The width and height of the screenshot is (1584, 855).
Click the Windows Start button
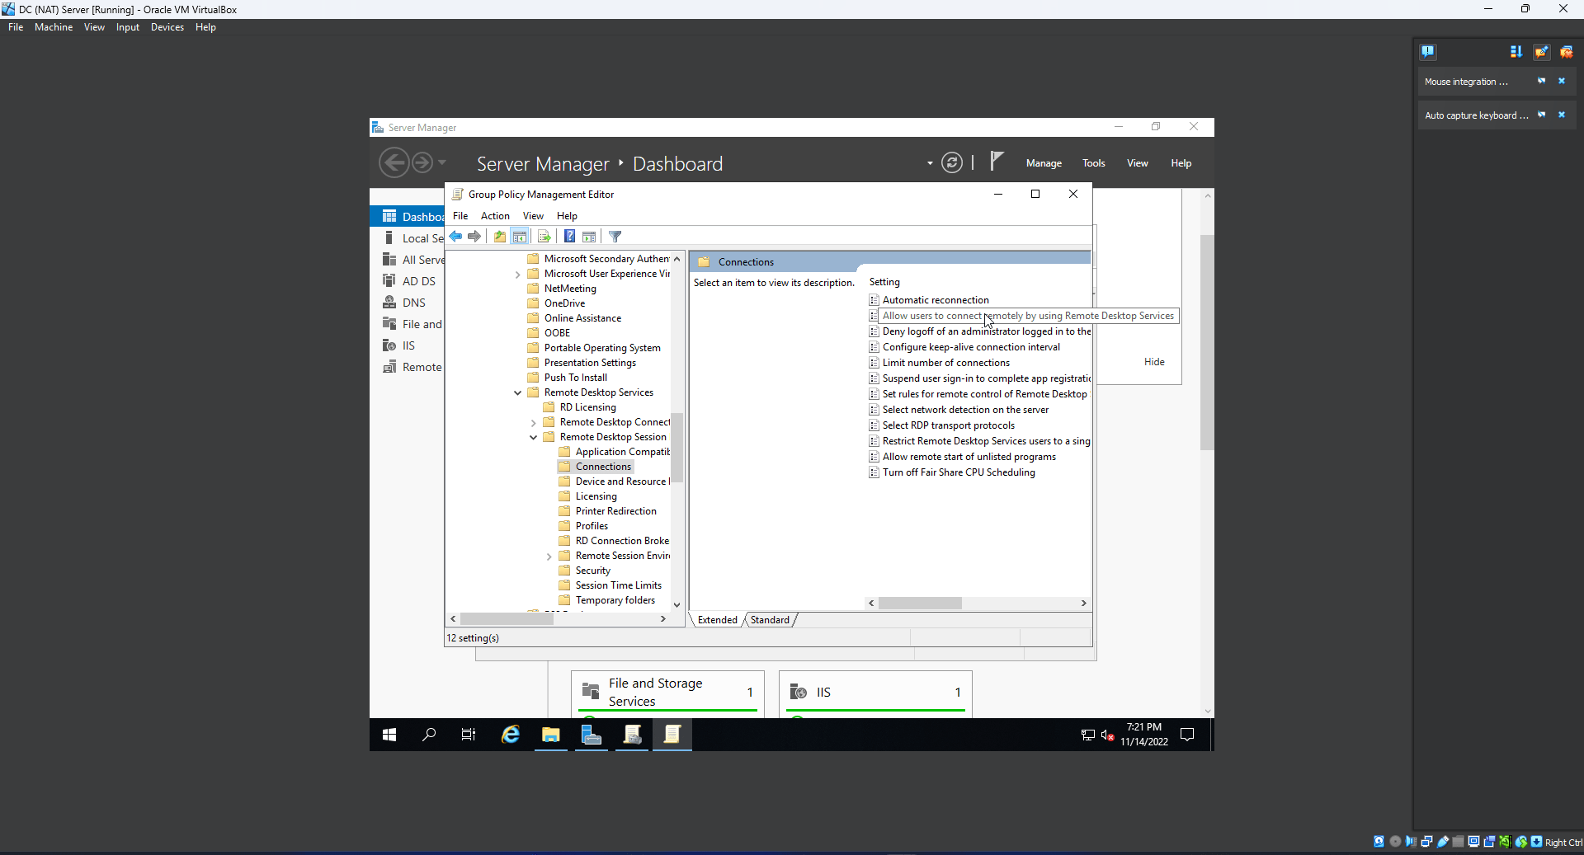(x=389, y=735)
